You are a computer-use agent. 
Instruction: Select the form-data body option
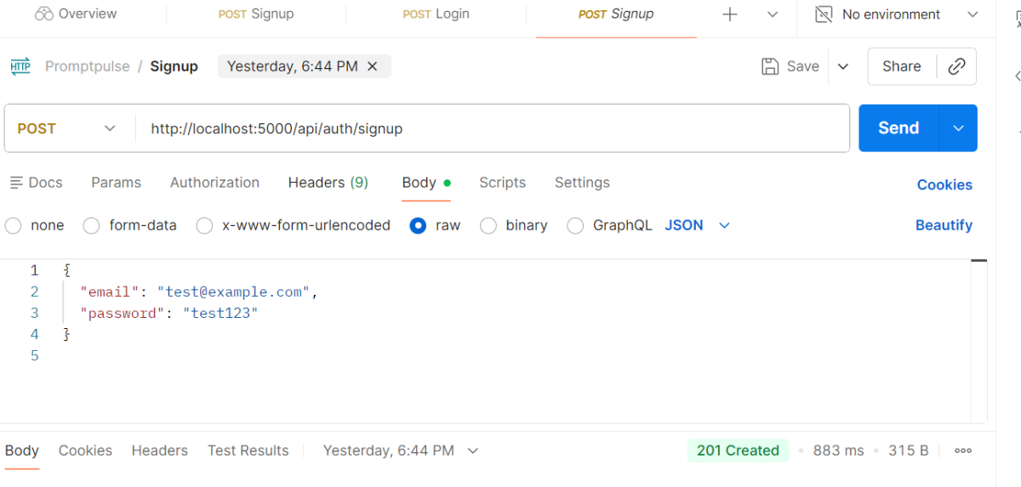tap(92, 225)
